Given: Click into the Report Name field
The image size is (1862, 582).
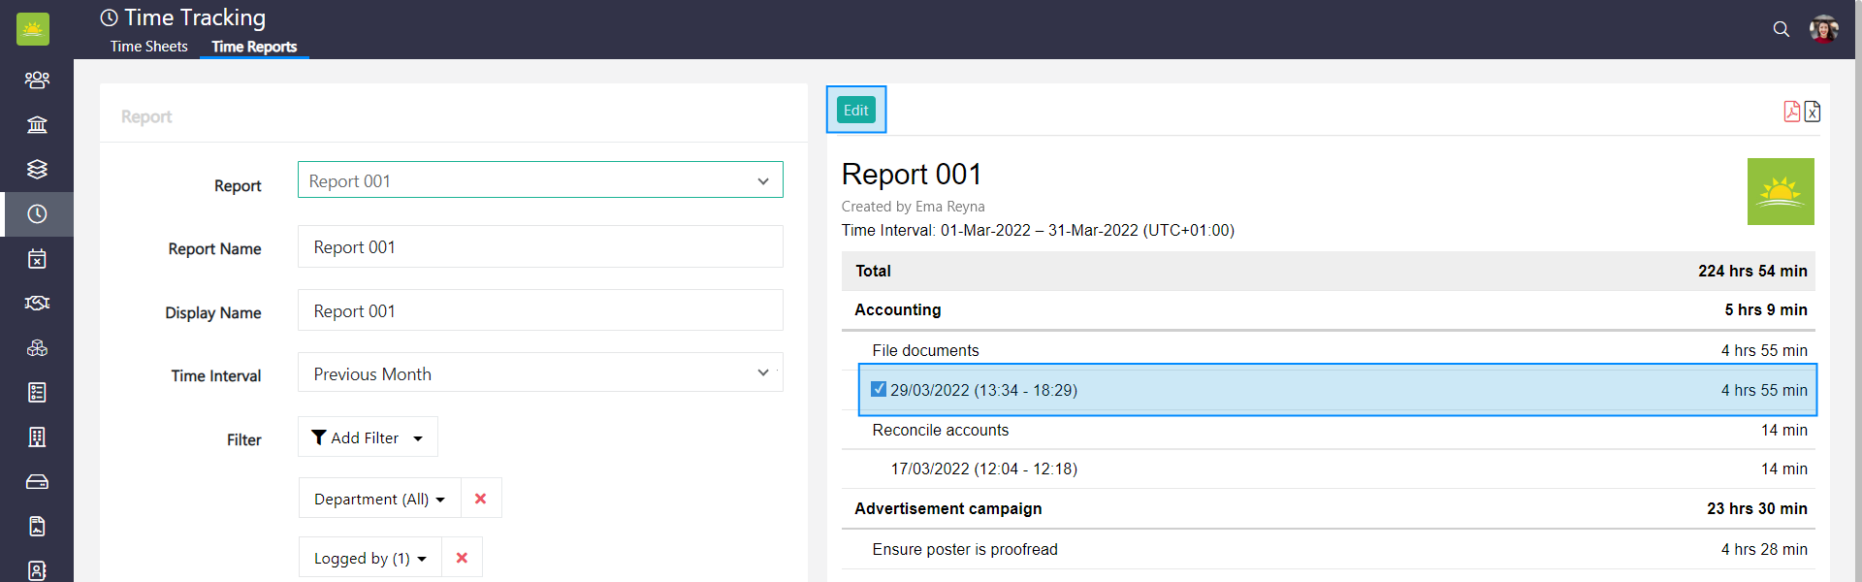Looking at the screenshot, I should pos(540,247).
